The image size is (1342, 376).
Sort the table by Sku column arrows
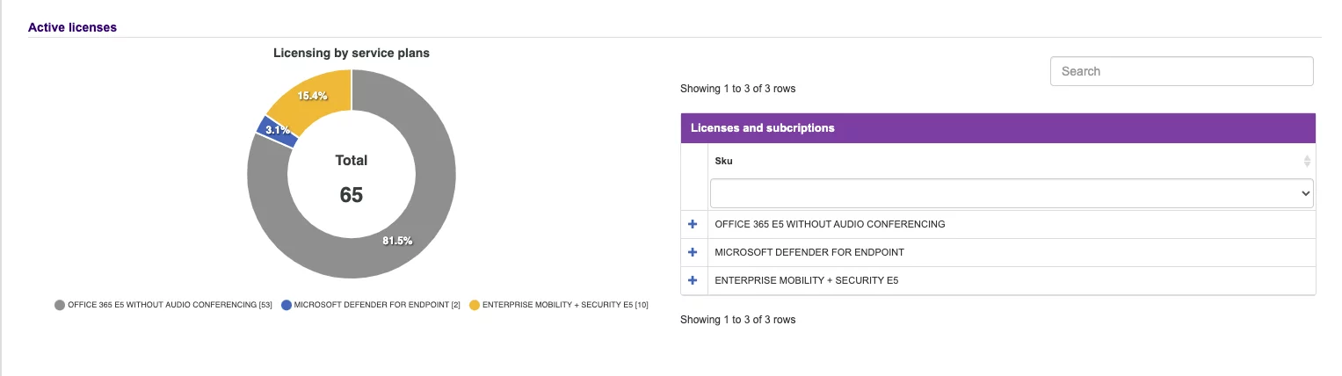tap(1307, 161)
